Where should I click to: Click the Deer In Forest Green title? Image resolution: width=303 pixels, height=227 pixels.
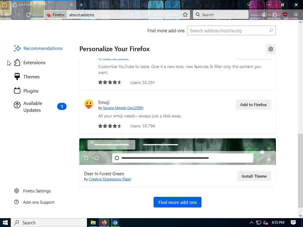[x=104, y=174]
